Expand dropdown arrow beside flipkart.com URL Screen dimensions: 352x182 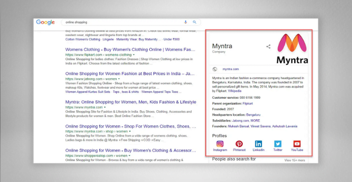[134, 55]
